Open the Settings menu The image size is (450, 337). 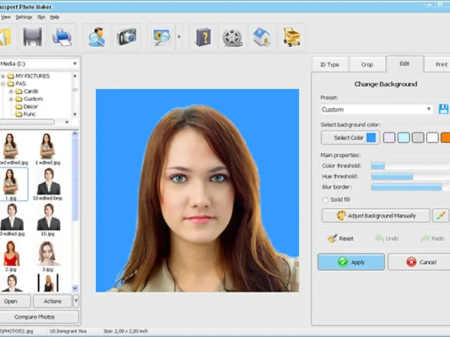pyautogui.click(x=24, y=17)
